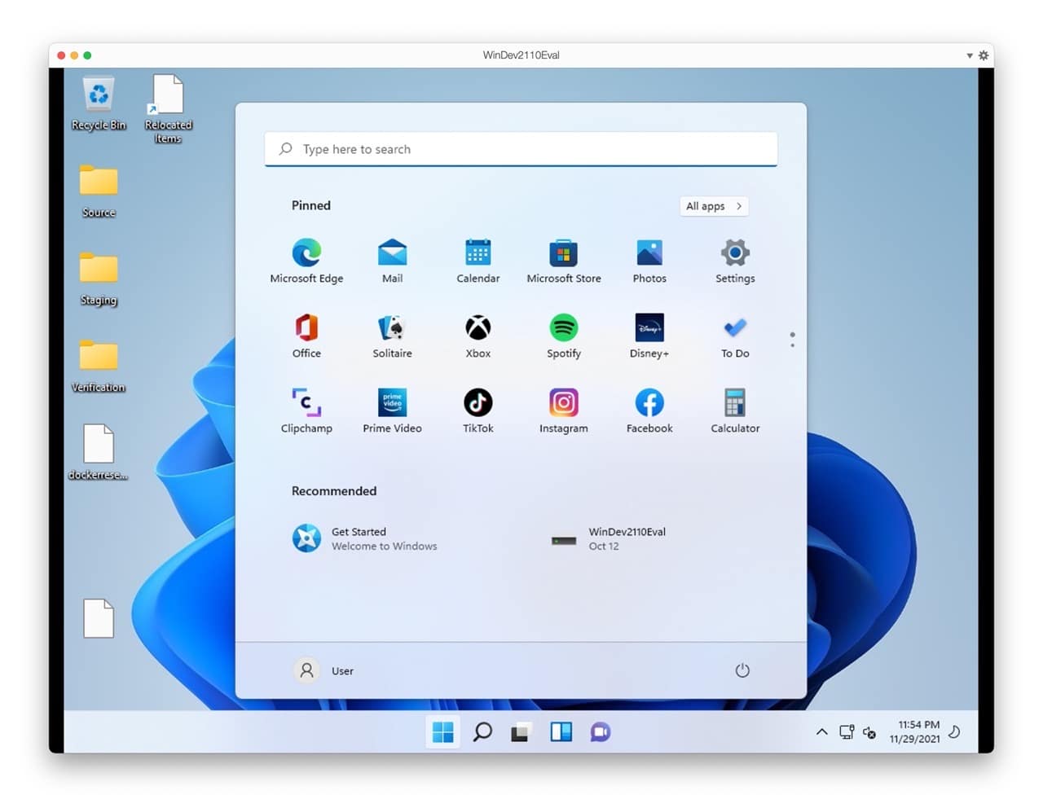Go to next pinned apps page dots
This screenshot has width=1043, height=808.
(792, 340)
